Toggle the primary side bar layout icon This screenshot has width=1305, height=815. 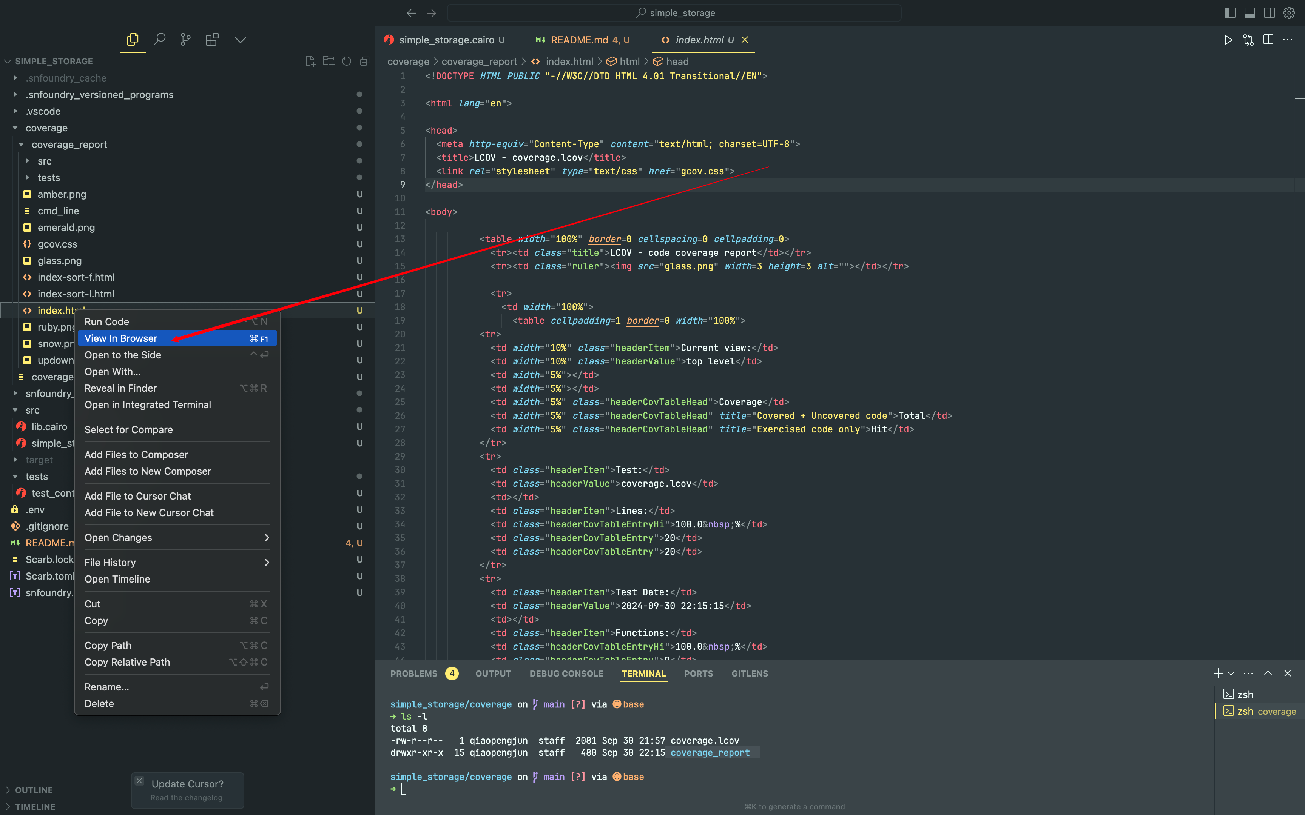[1230, 13]
